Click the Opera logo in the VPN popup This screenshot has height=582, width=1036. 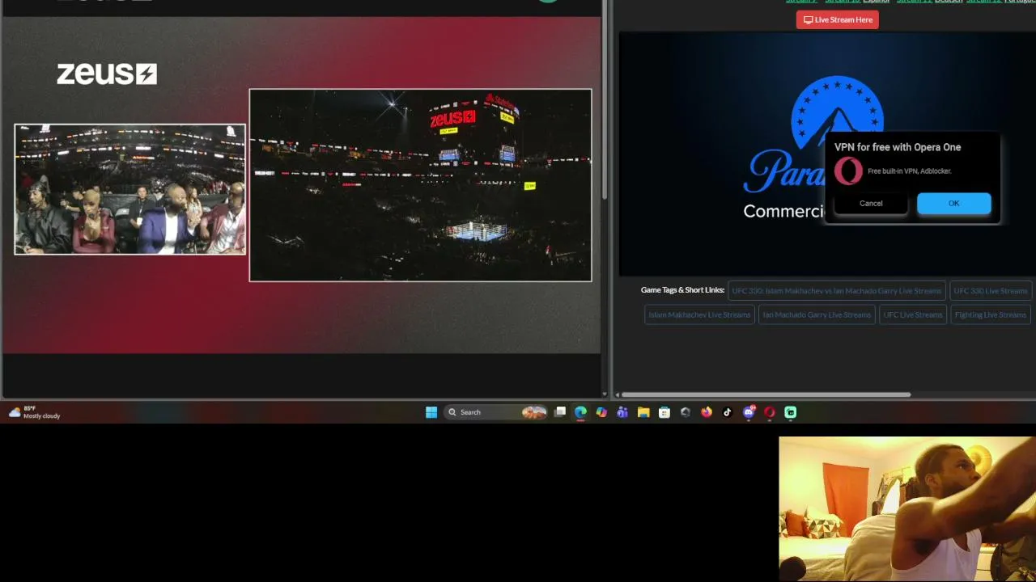(x=848, y=171)
